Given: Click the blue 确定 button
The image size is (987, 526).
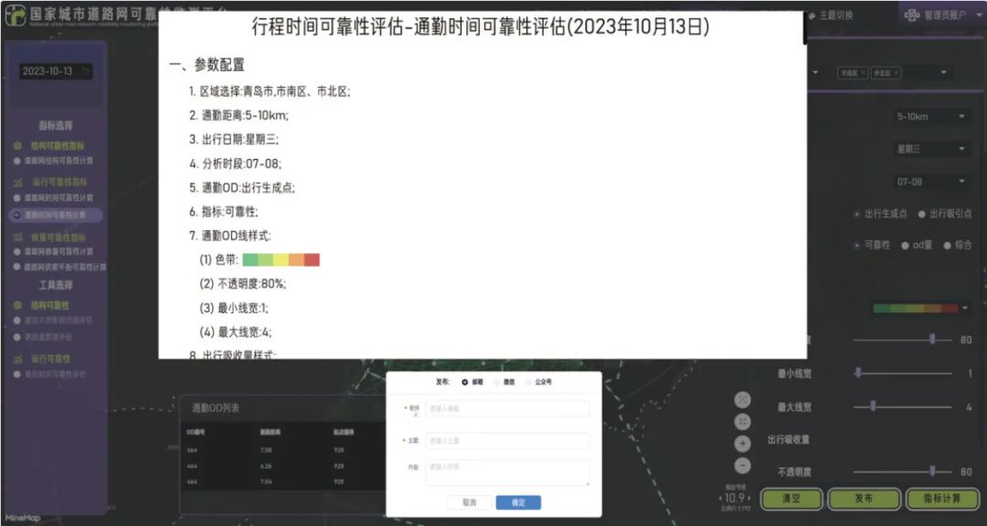Looking at the screenshot, I should pyautogui.click(x=518, y=503).
